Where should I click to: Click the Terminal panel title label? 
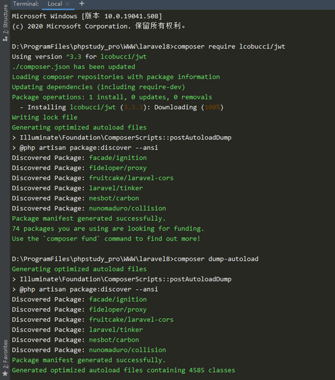click(x=25, y=4)
